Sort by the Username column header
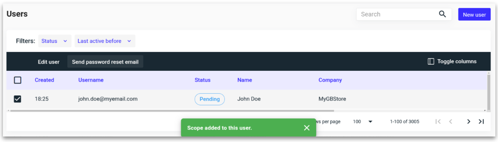 click(x=91, y=80)
